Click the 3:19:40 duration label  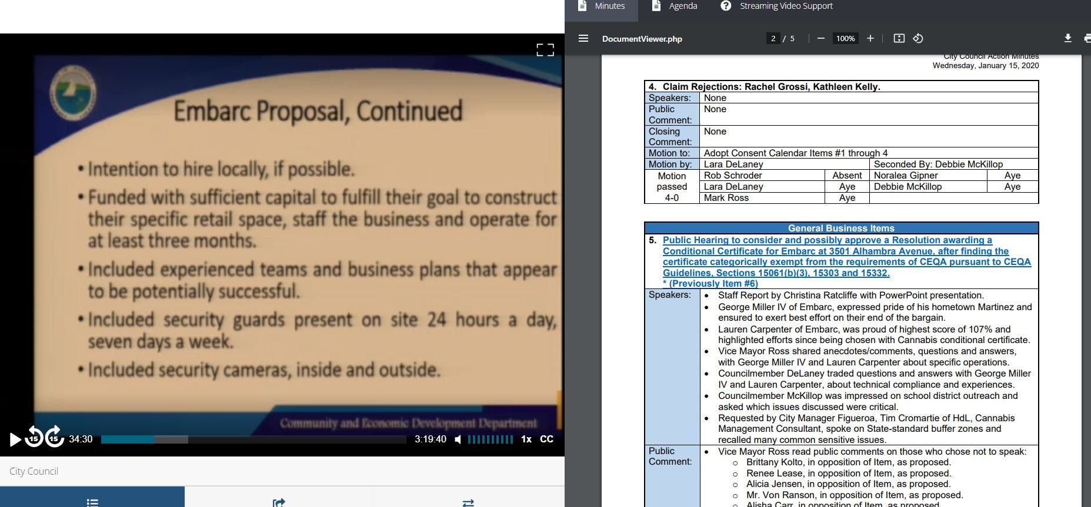[430, 439]
